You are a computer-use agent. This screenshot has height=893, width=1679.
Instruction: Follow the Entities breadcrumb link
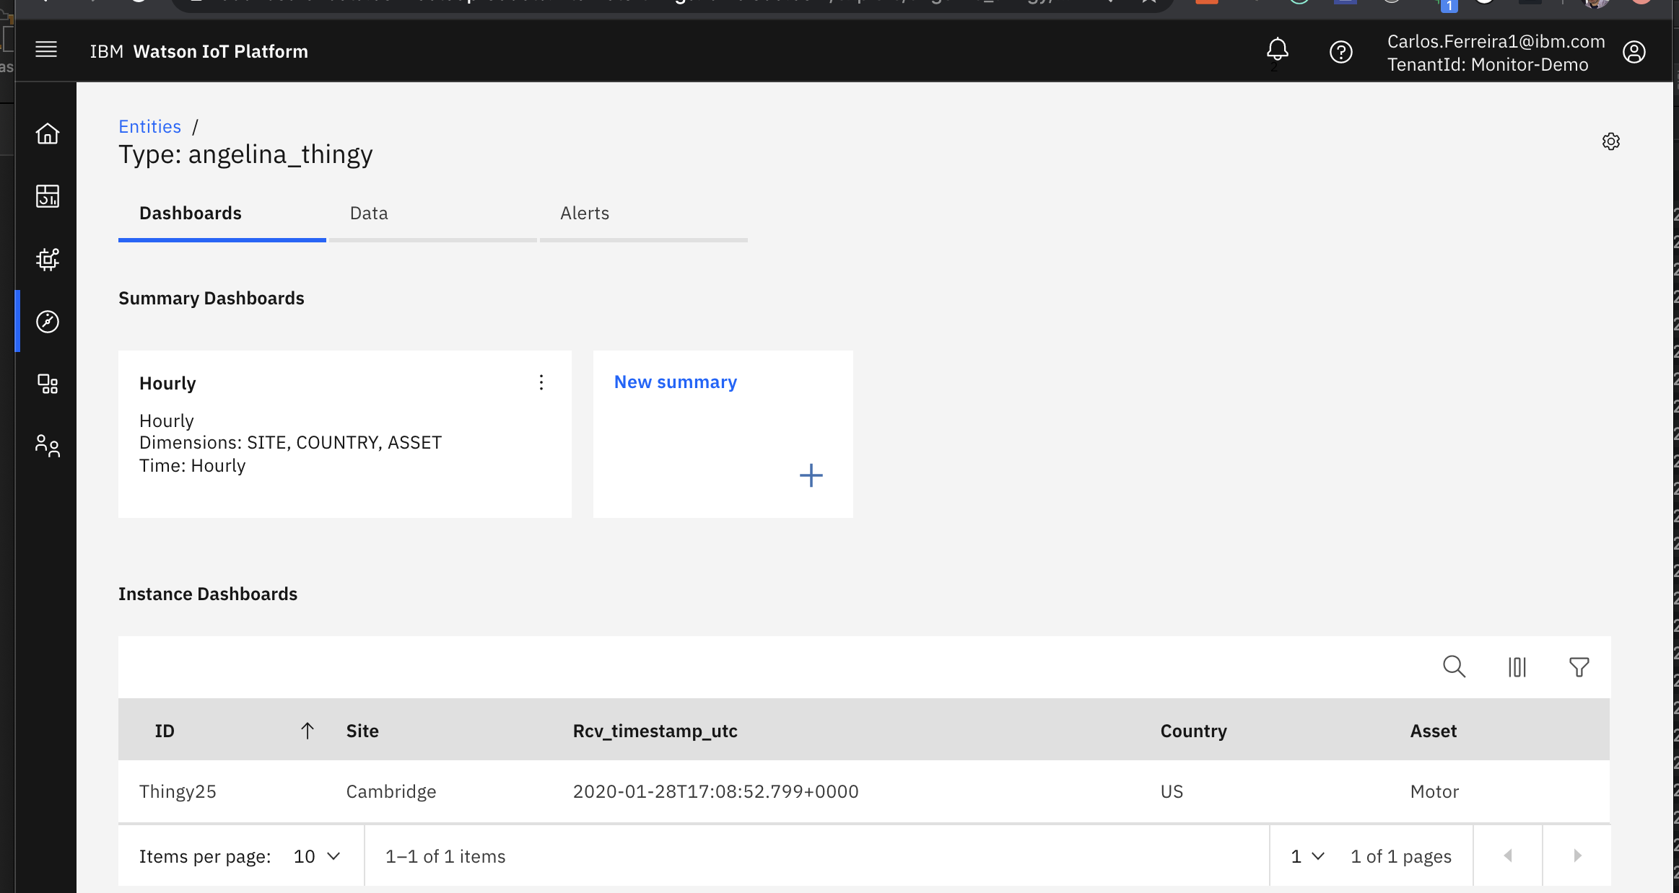pos(149,126)
